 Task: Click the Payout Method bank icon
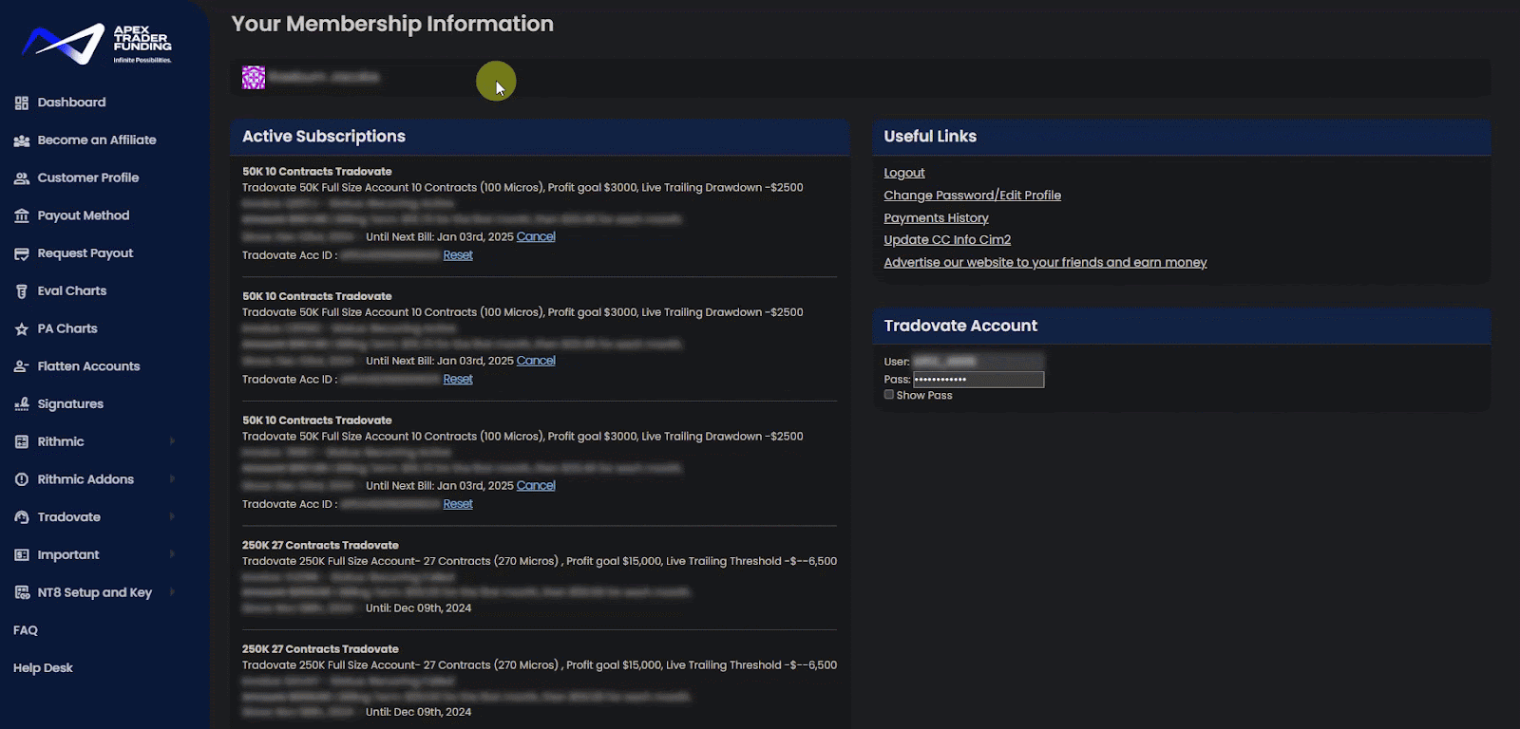tap(22, 215)
